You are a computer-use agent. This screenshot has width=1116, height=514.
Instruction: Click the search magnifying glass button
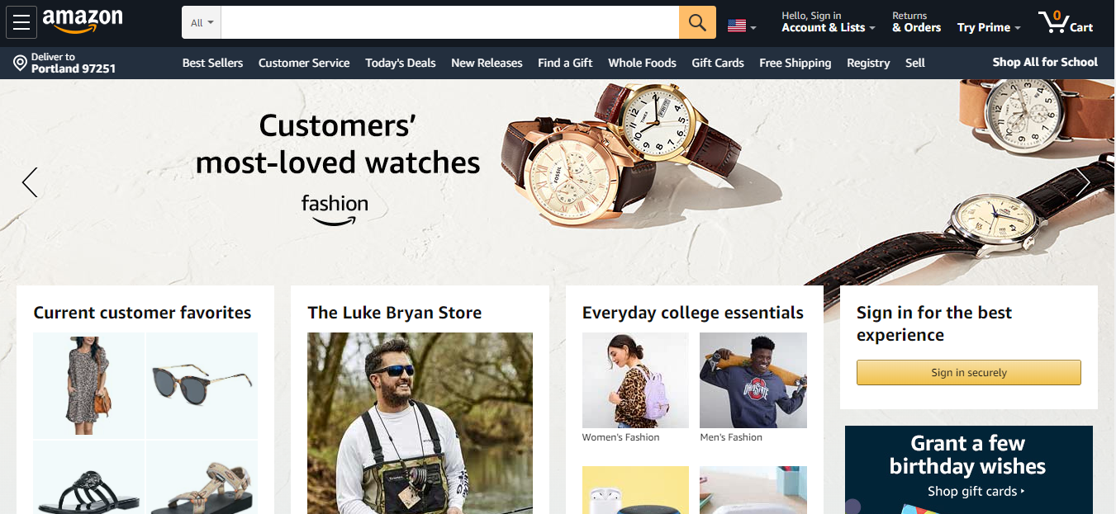click(697, 22)
